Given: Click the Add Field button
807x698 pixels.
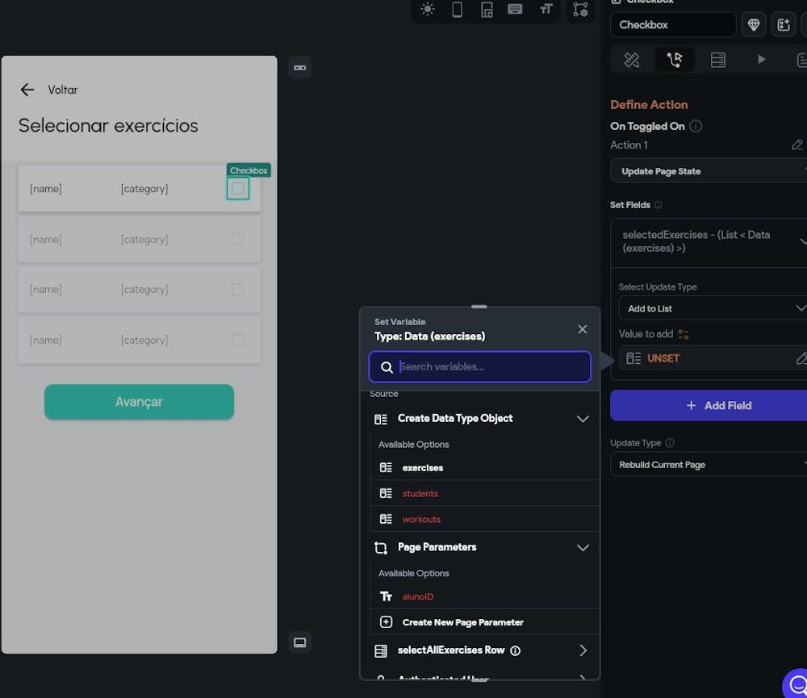Looking at the screenshot, I should 709,406.
